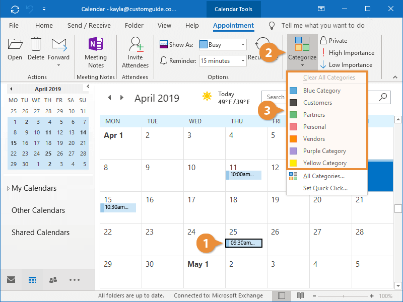Switch to Mail with envelope icon
This screenshot has width=403, height=302.
[11, 280]
